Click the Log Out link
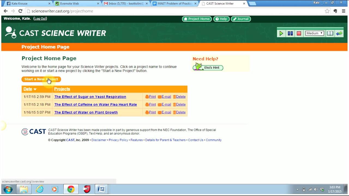Screen dimensions: 349x196 coord(40,19)
